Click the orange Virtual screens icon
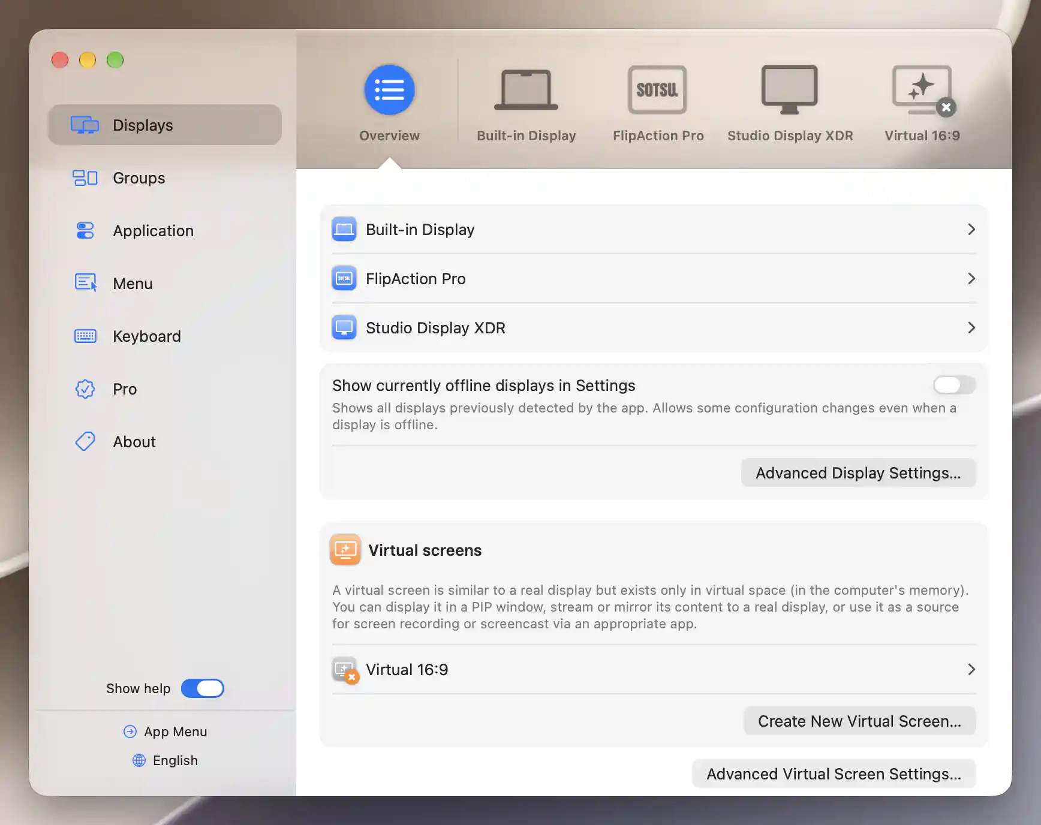This screenshot has width=1041, height=825. coord(345,550)
